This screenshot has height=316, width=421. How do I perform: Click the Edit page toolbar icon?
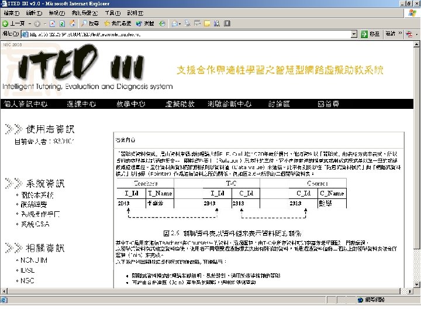coord(198,23)
